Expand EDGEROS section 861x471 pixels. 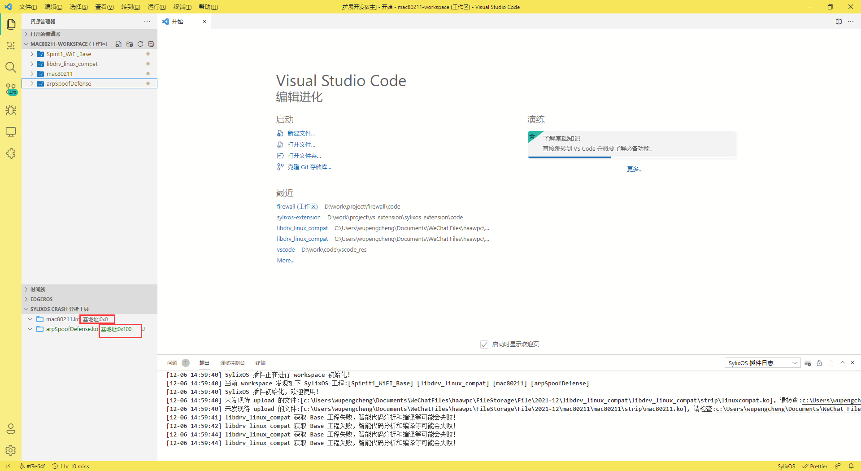[x=90, y=299]
